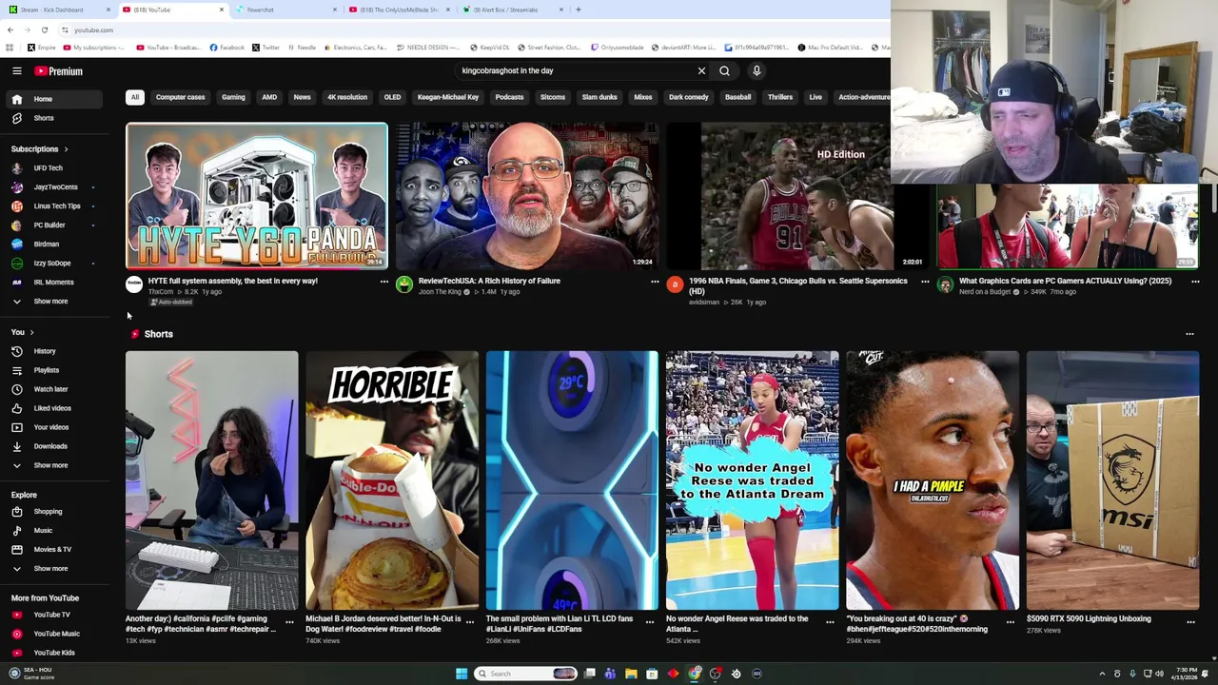Select the 4K resolution filter chip
Viewport: 1218px width, 685px height.
point(347,97)
